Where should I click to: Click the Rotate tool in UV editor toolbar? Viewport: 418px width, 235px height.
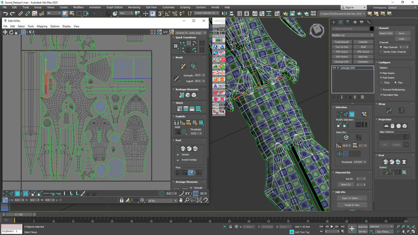click(11, 32)
